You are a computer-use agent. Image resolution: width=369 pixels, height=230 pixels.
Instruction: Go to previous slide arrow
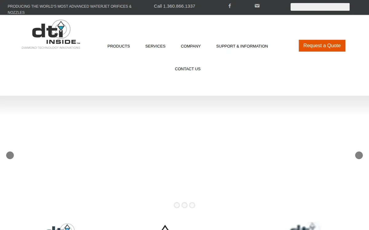(10, 155)
